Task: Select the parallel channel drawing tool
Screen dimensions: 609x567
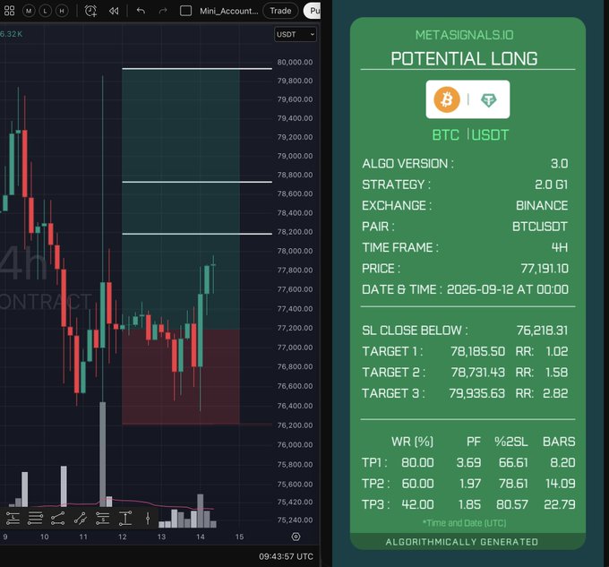Action: 80,518
